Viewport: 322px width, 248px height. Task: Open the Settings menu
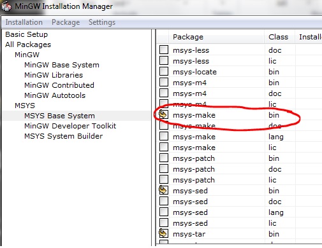point(102,22)
